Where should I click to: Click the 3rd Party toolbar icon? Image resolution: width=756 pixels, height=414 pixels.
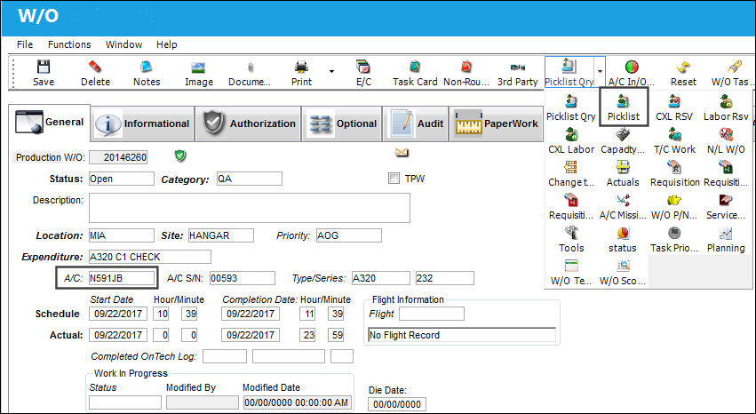pyautogui.click(x=517, y=67)
